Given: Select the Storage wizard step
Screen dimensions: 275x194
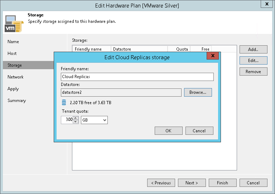Looking at the screenshot, I should [x=28, y=65].
